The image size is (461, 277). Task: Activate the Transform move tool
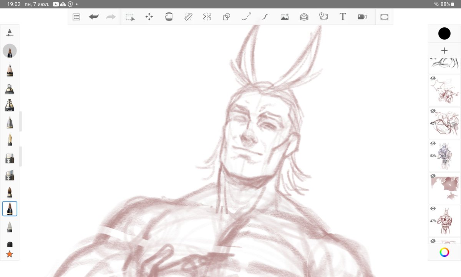pyautogui.click(x=149, y=17)
